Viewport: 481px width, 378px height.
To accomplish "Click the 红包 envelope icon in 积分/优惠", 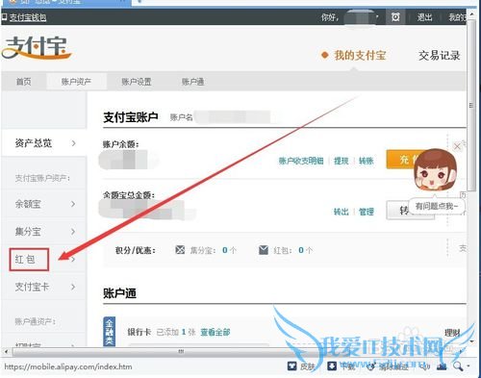I will coord(264,250).
